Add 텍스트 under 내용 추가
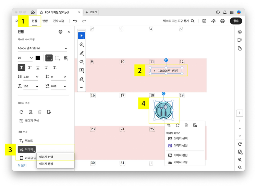 26,141
